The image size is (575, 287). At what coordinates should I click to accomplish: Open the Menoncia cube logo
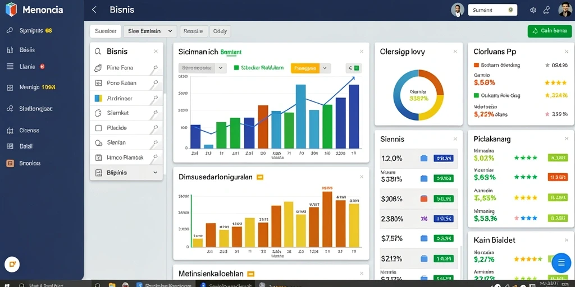pyautogui.click(x=11, y=10)
